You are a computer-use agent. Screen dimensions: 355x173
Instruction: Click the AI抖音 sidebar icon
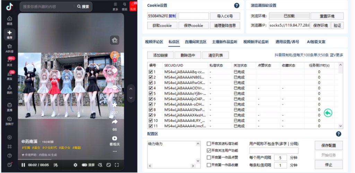[x=9, y=48]
